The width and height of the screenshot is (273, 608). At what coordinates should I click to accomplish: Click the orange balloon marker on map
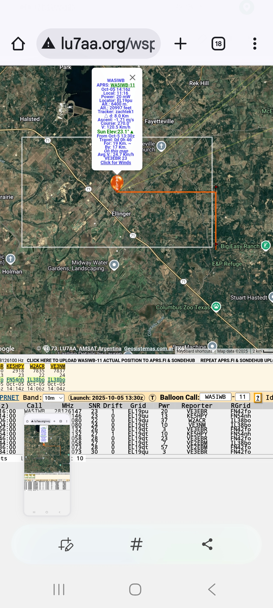[117, 182]
